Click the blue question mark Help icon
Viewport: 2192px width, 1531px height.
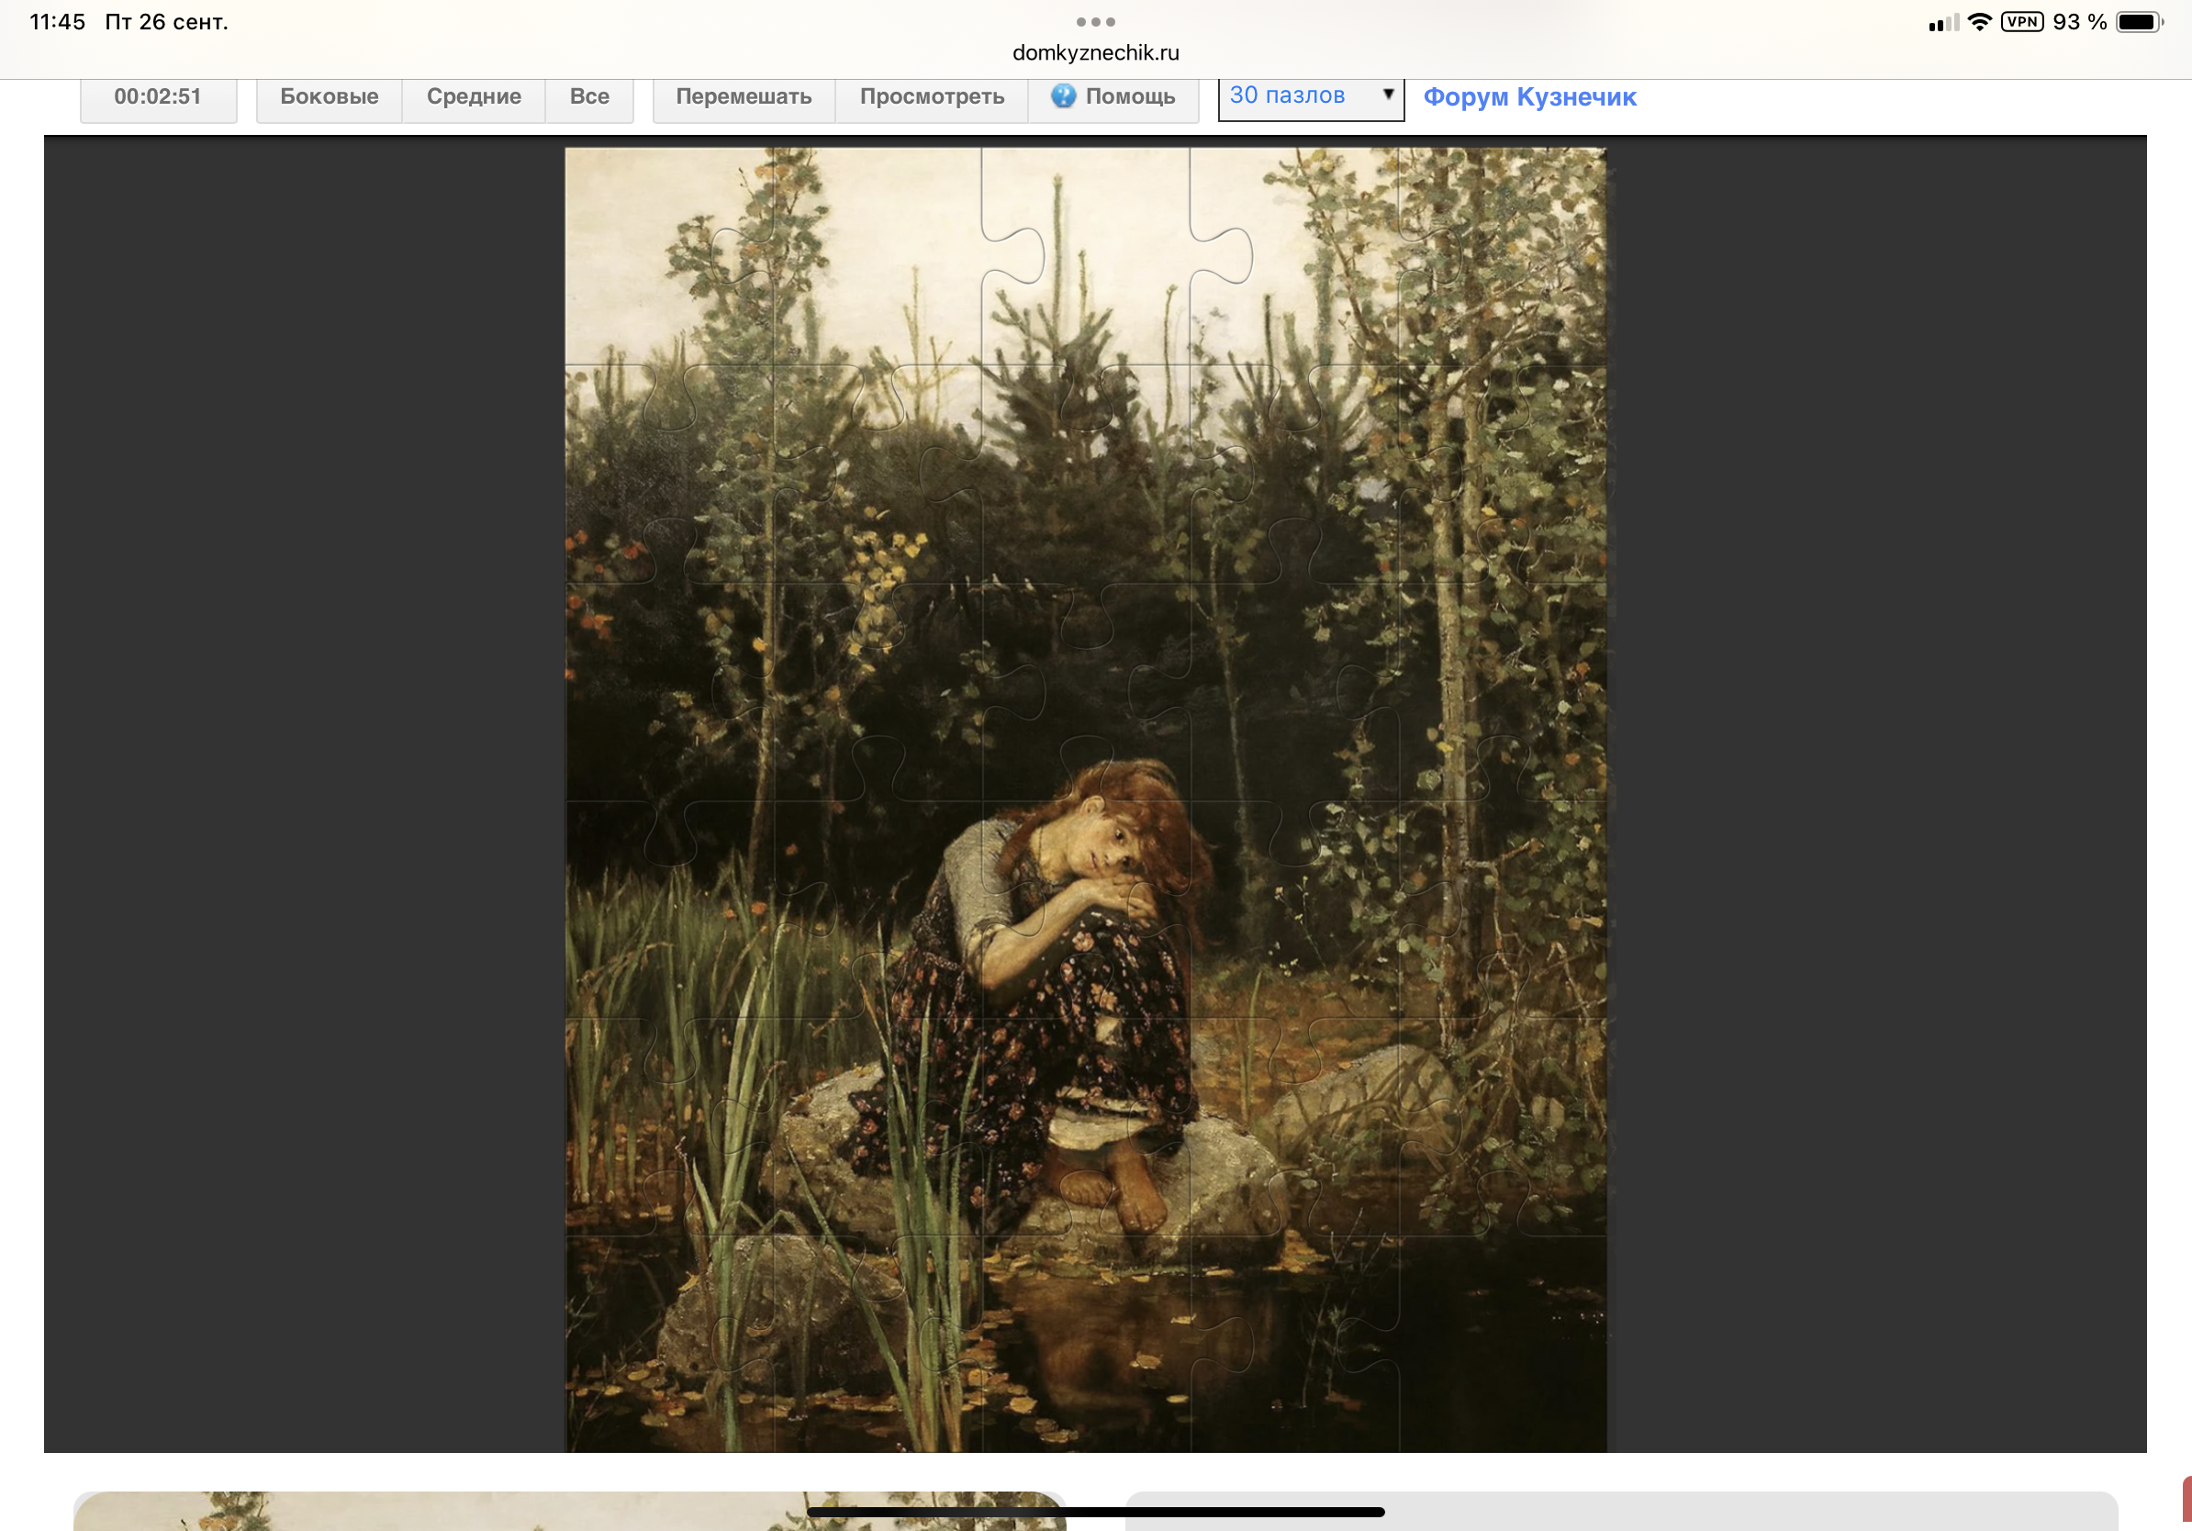pos(1063,96)
